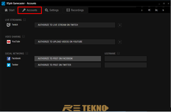Open the Start tab

click(9, 10)
